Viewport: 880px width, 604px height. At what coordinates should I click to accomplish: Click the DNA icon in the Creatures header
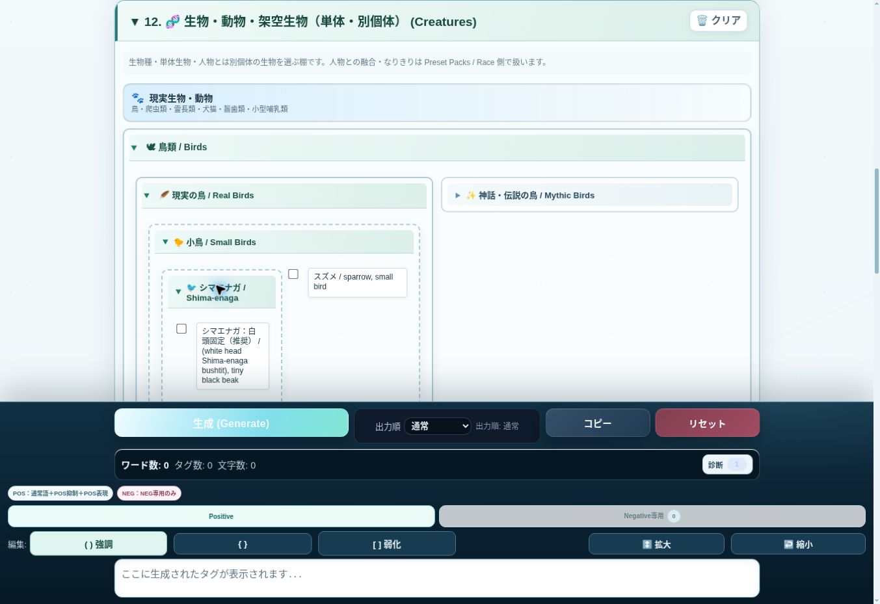point(173,22)
